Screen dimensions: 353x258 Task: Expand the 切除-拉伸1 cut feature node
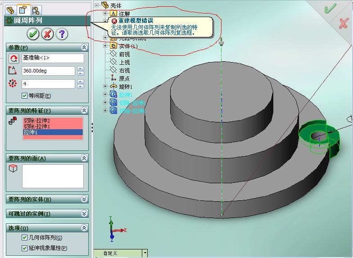[x=105, y=103]
